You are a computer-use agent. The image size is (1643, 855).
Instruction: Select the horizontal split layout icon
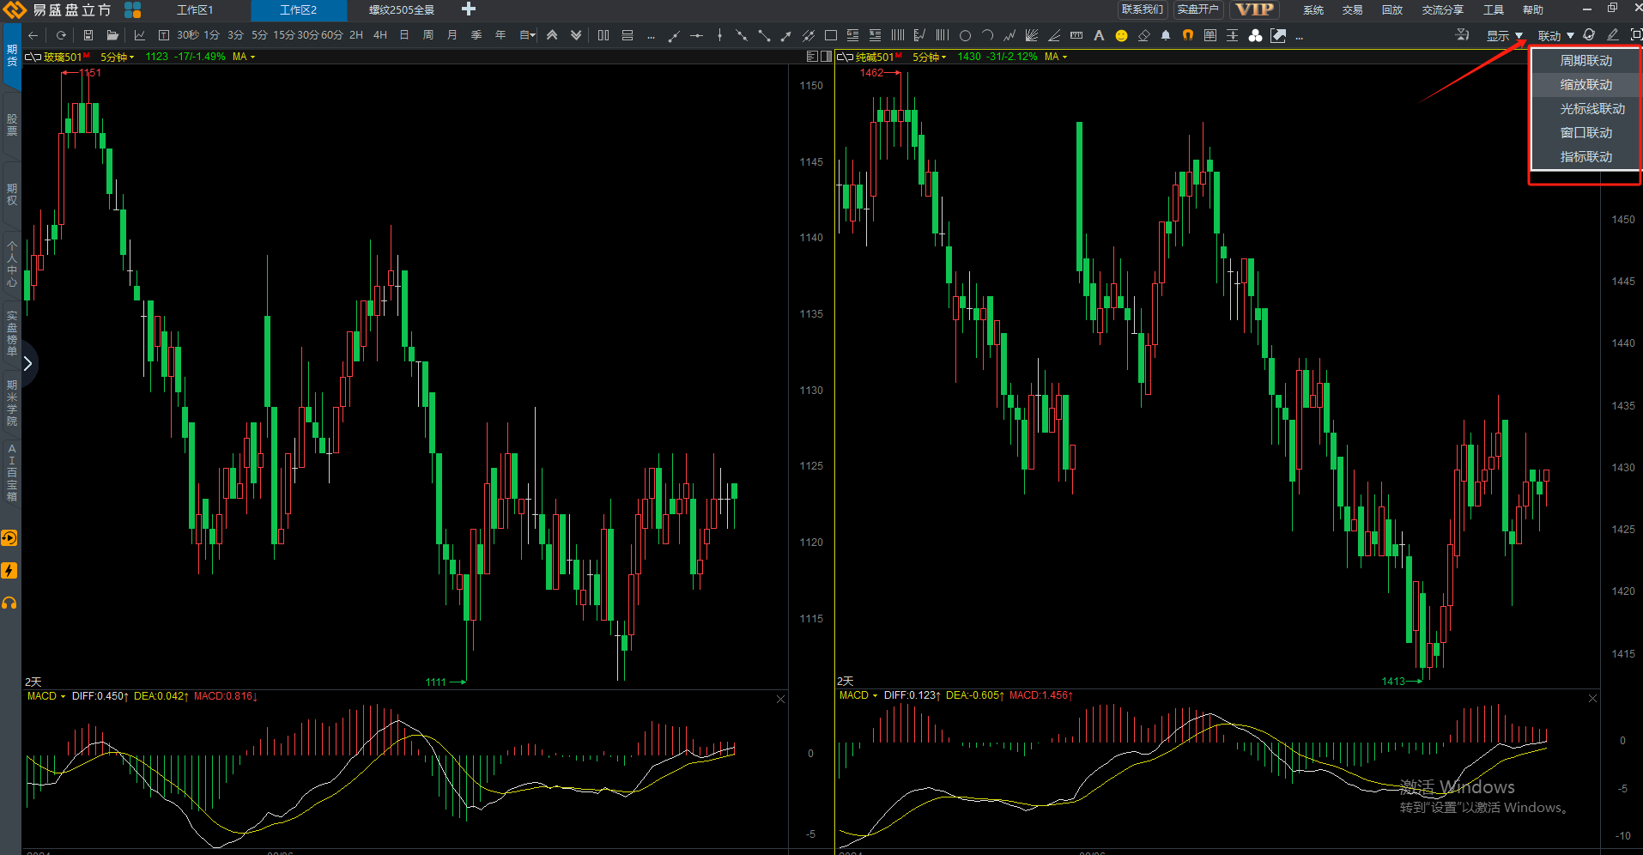627,35
